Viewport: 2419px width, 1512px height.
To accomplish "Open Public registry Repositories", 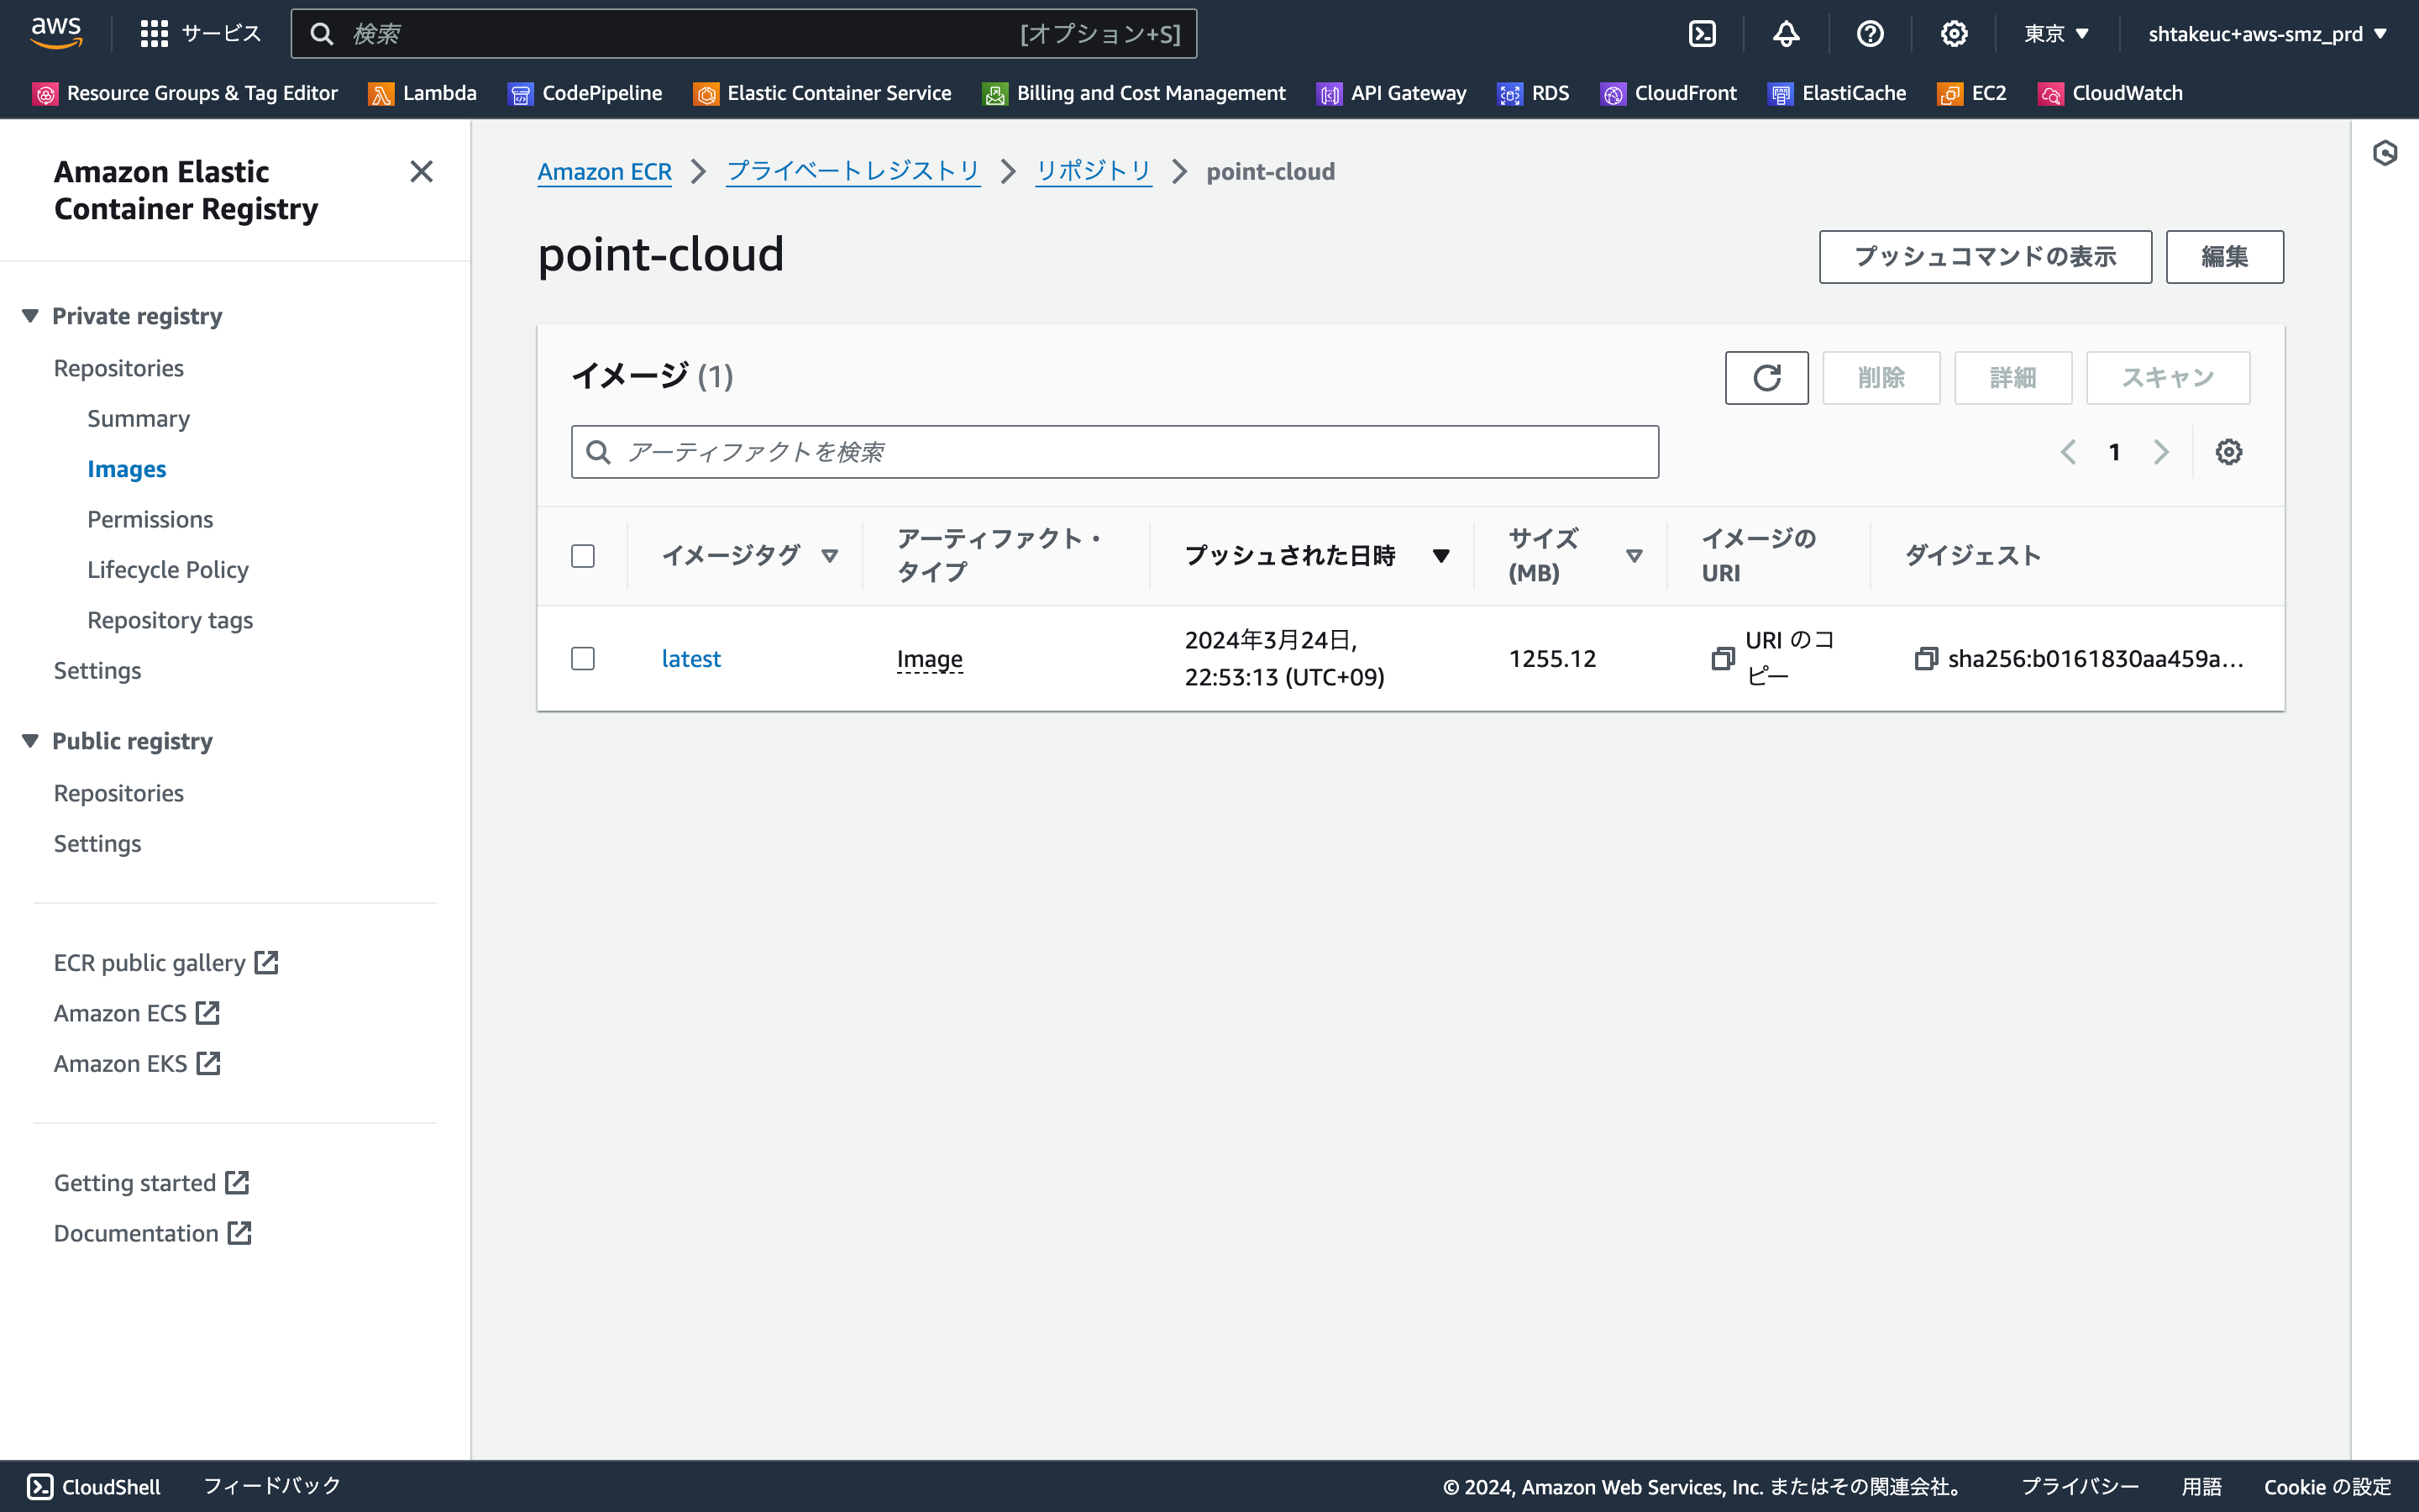I will point(119,793).
